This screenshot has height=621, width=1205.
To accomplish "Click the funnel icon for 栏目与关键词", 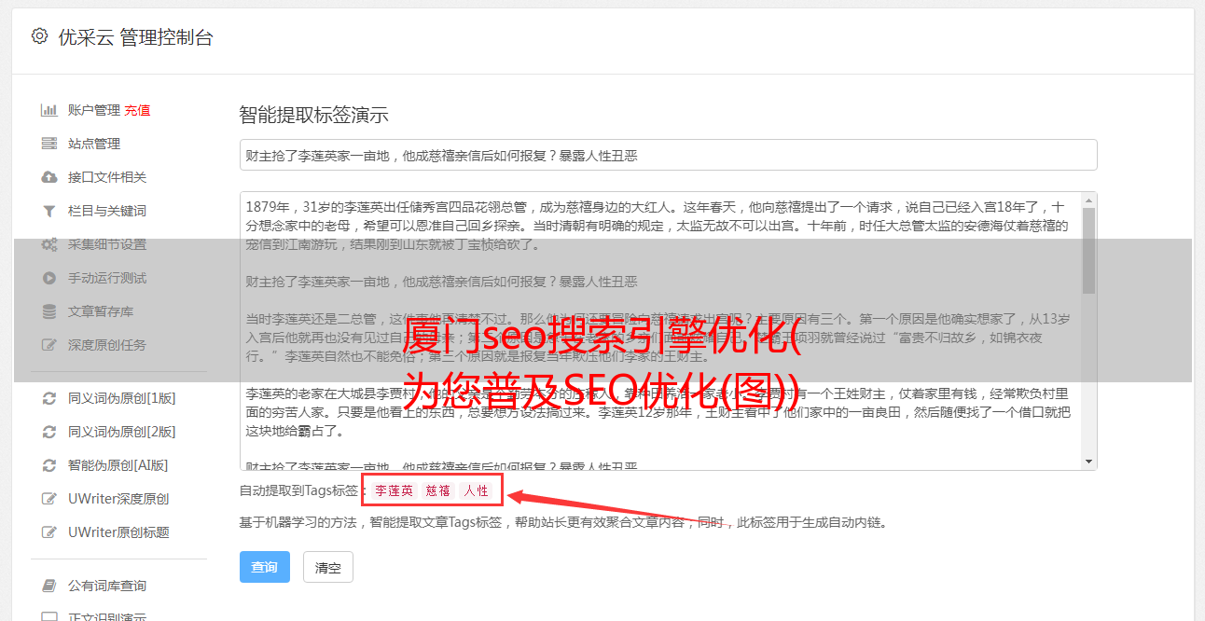I will [x=49, y=211].
